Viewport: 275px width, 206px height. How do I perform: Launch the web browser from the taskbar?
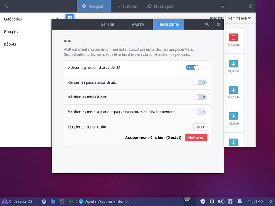tap(44, 201)
